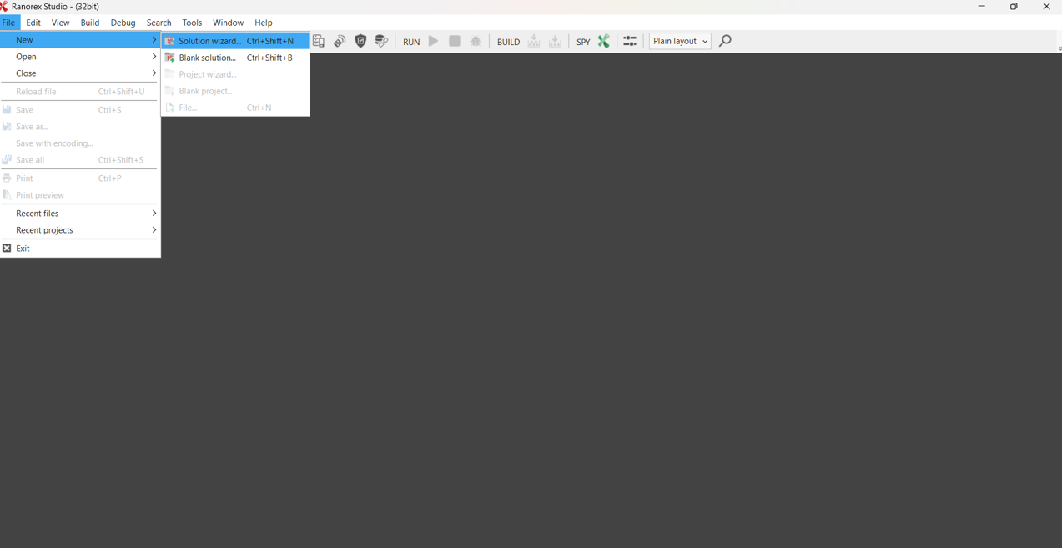
Task: Click the greyed Project wizard entry
Action: point(235,74)
